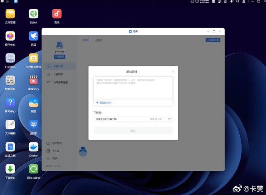This screenshot has width=266, height=195.
Task: Click the 确定 confirm button
Action: click(x=133, y=131)
